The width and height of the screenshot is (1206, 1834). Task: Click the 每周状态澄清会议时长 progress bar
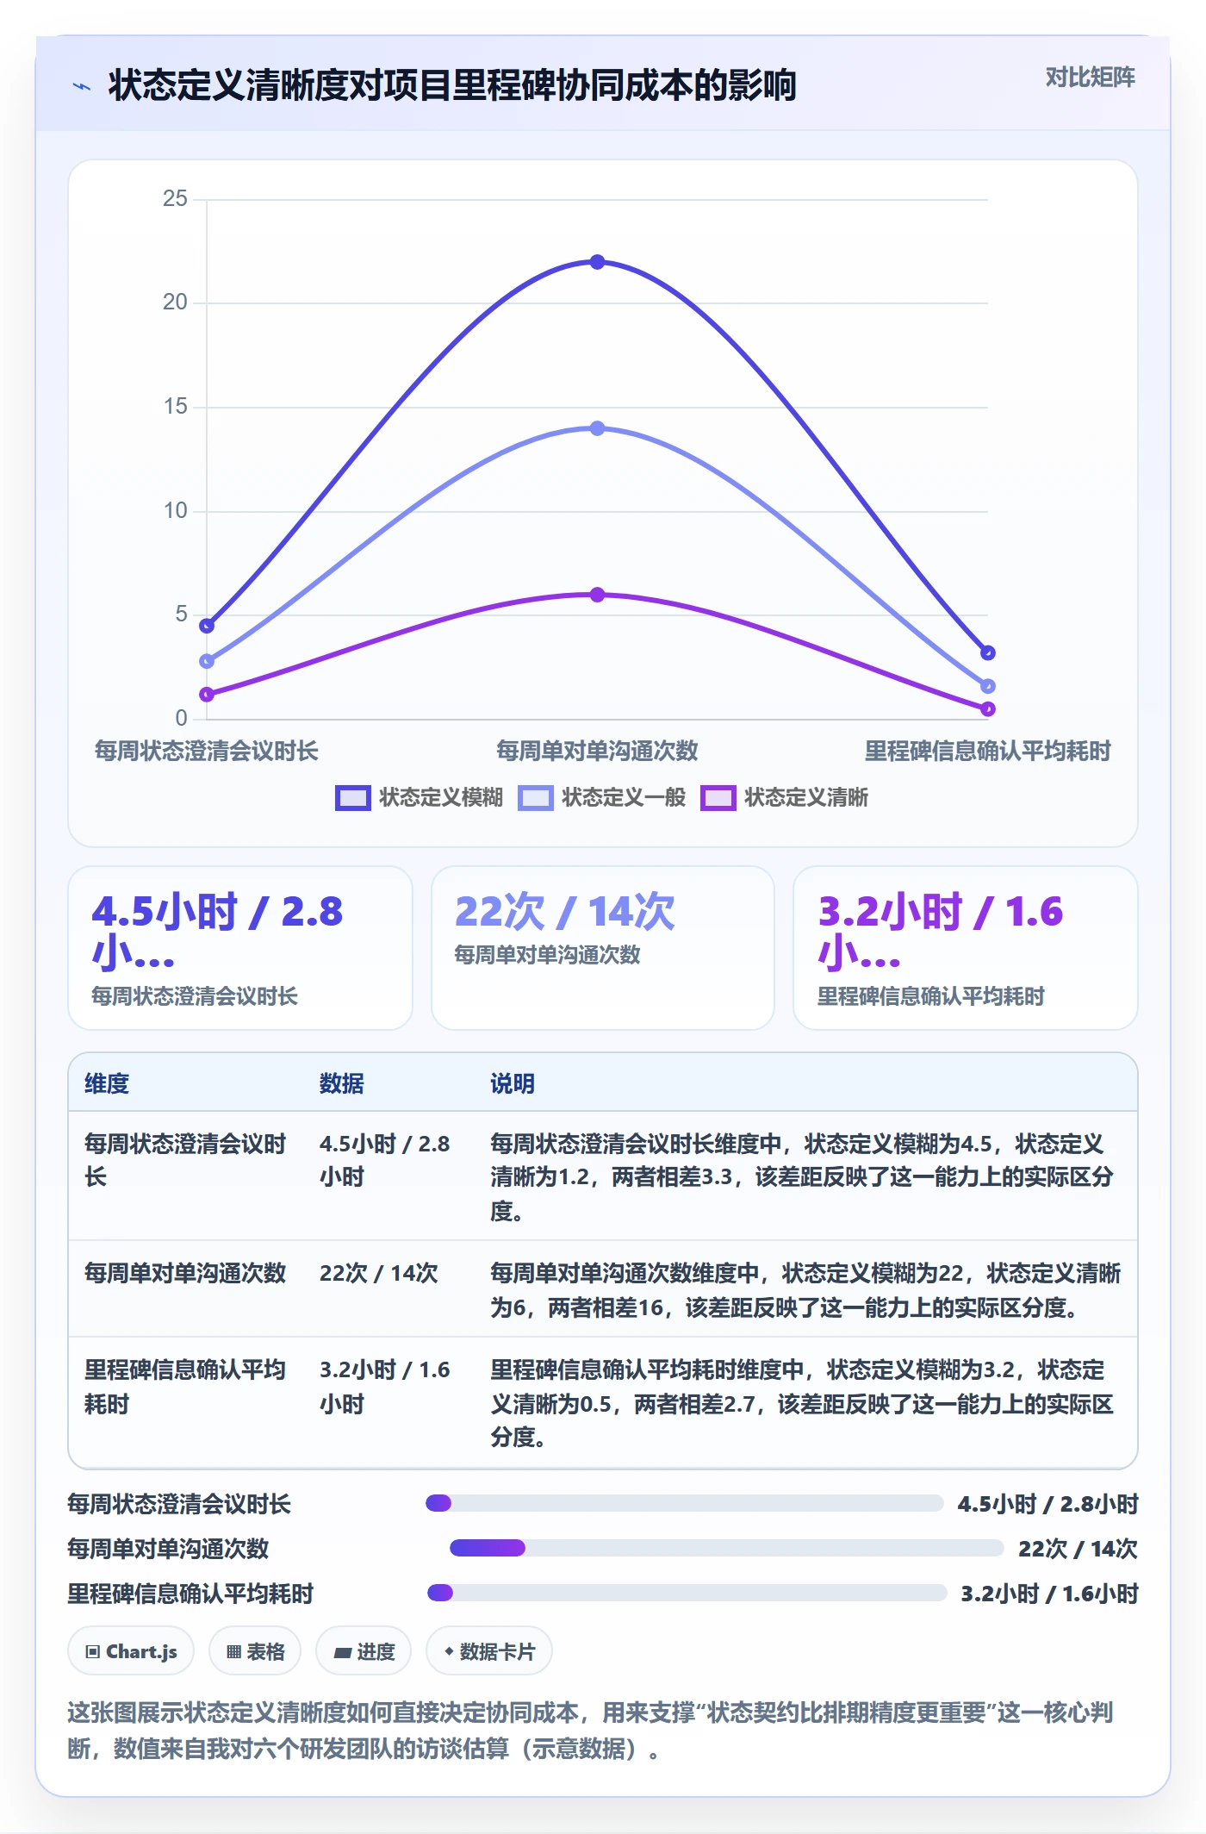tap(685, 1503)
